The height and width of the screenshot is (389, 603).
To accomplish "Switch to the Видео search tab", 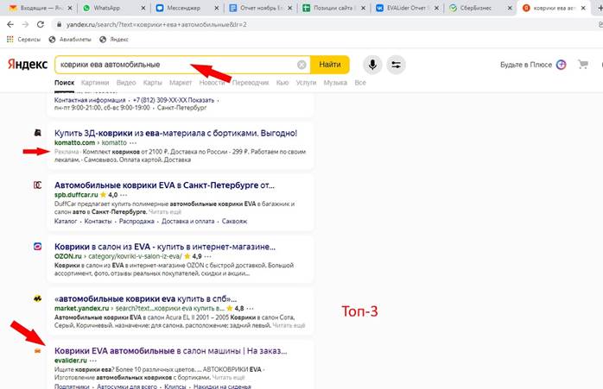I will point(126,83).
